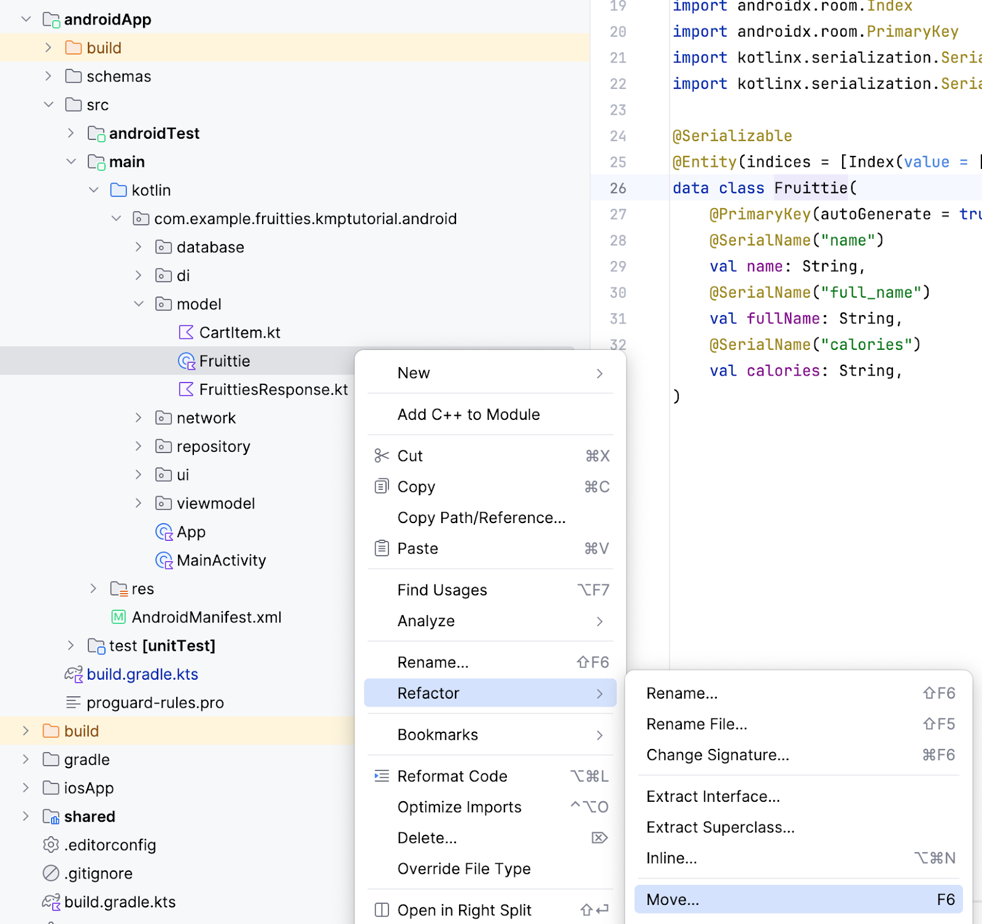Click the .editorconfig gear icon

pos(51,845)
